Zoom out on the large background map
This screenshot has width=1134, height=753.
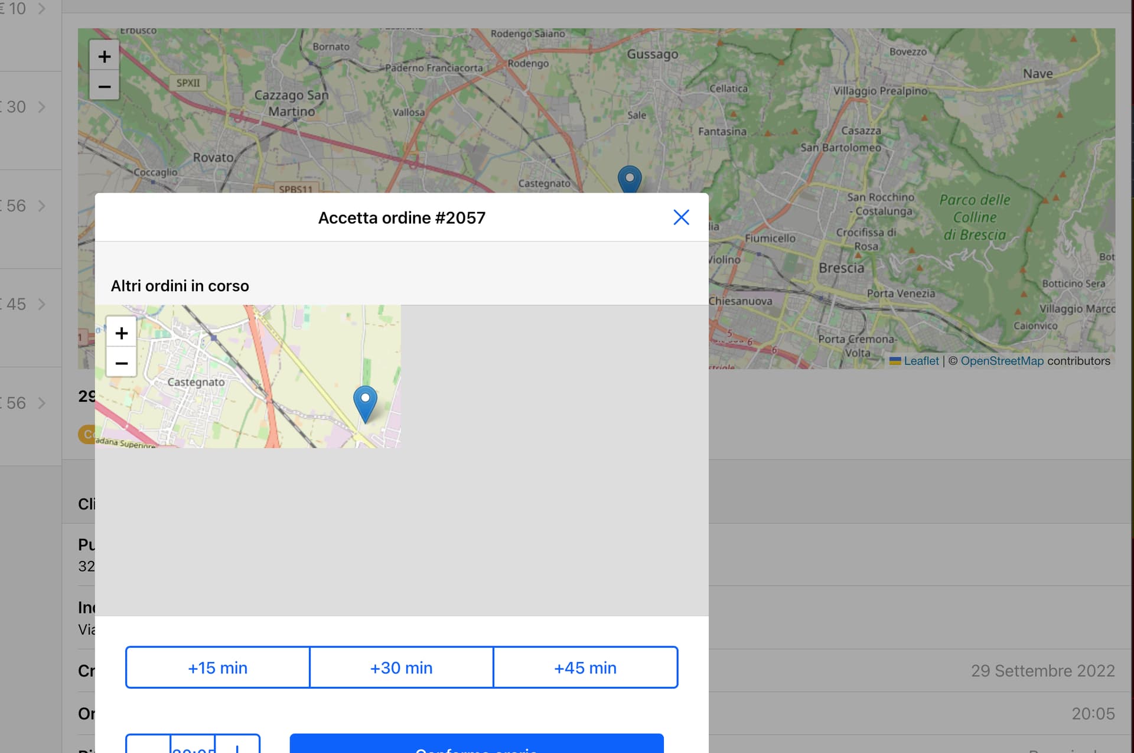click(104, 87)
